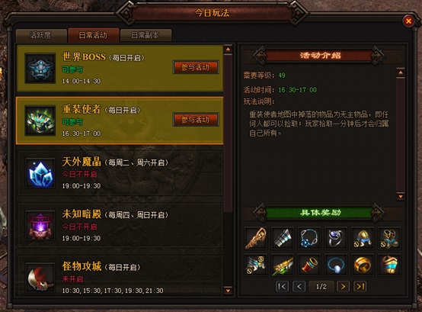Click 参与活动 for 重装使者

pyautogui.click(x=196, y=119)
